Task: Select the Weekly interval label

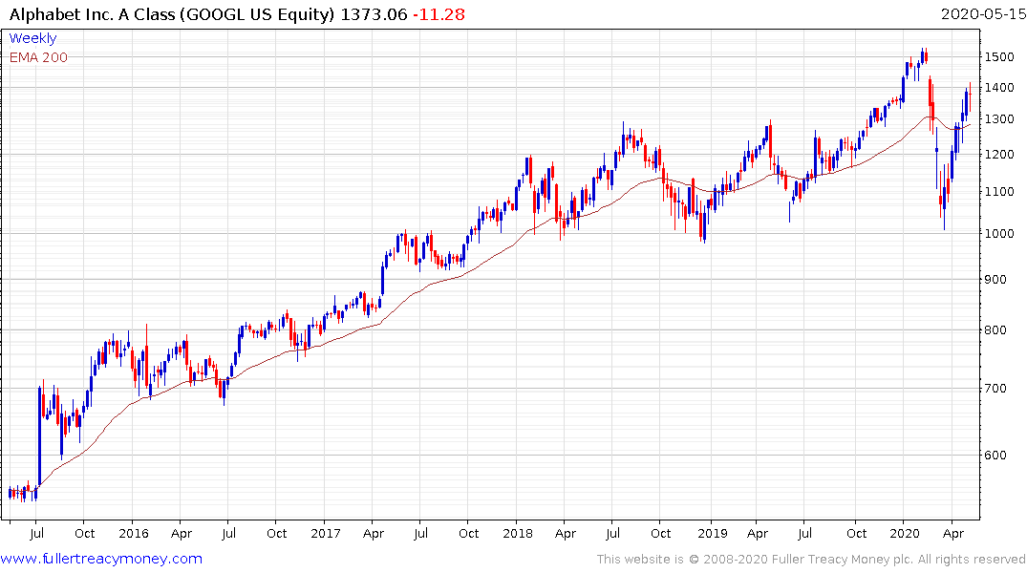Action: pos(32,38)
